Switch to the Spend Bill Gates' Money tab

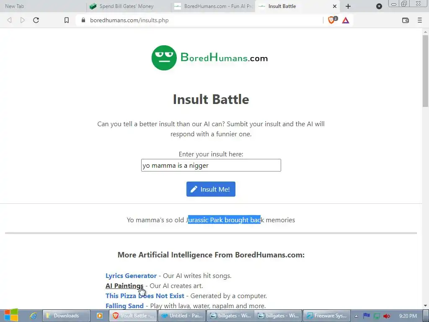click(129, 6)
